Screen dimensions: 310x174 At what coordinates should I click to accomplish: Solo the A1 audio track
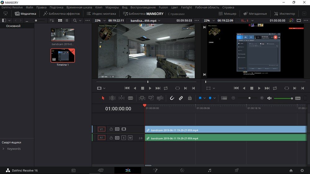pyautogui.click(x=124, y=138)
